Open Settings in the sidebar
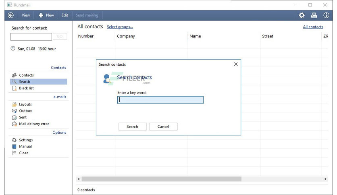The height and width of the screenshot is (195, 337). 26,140
